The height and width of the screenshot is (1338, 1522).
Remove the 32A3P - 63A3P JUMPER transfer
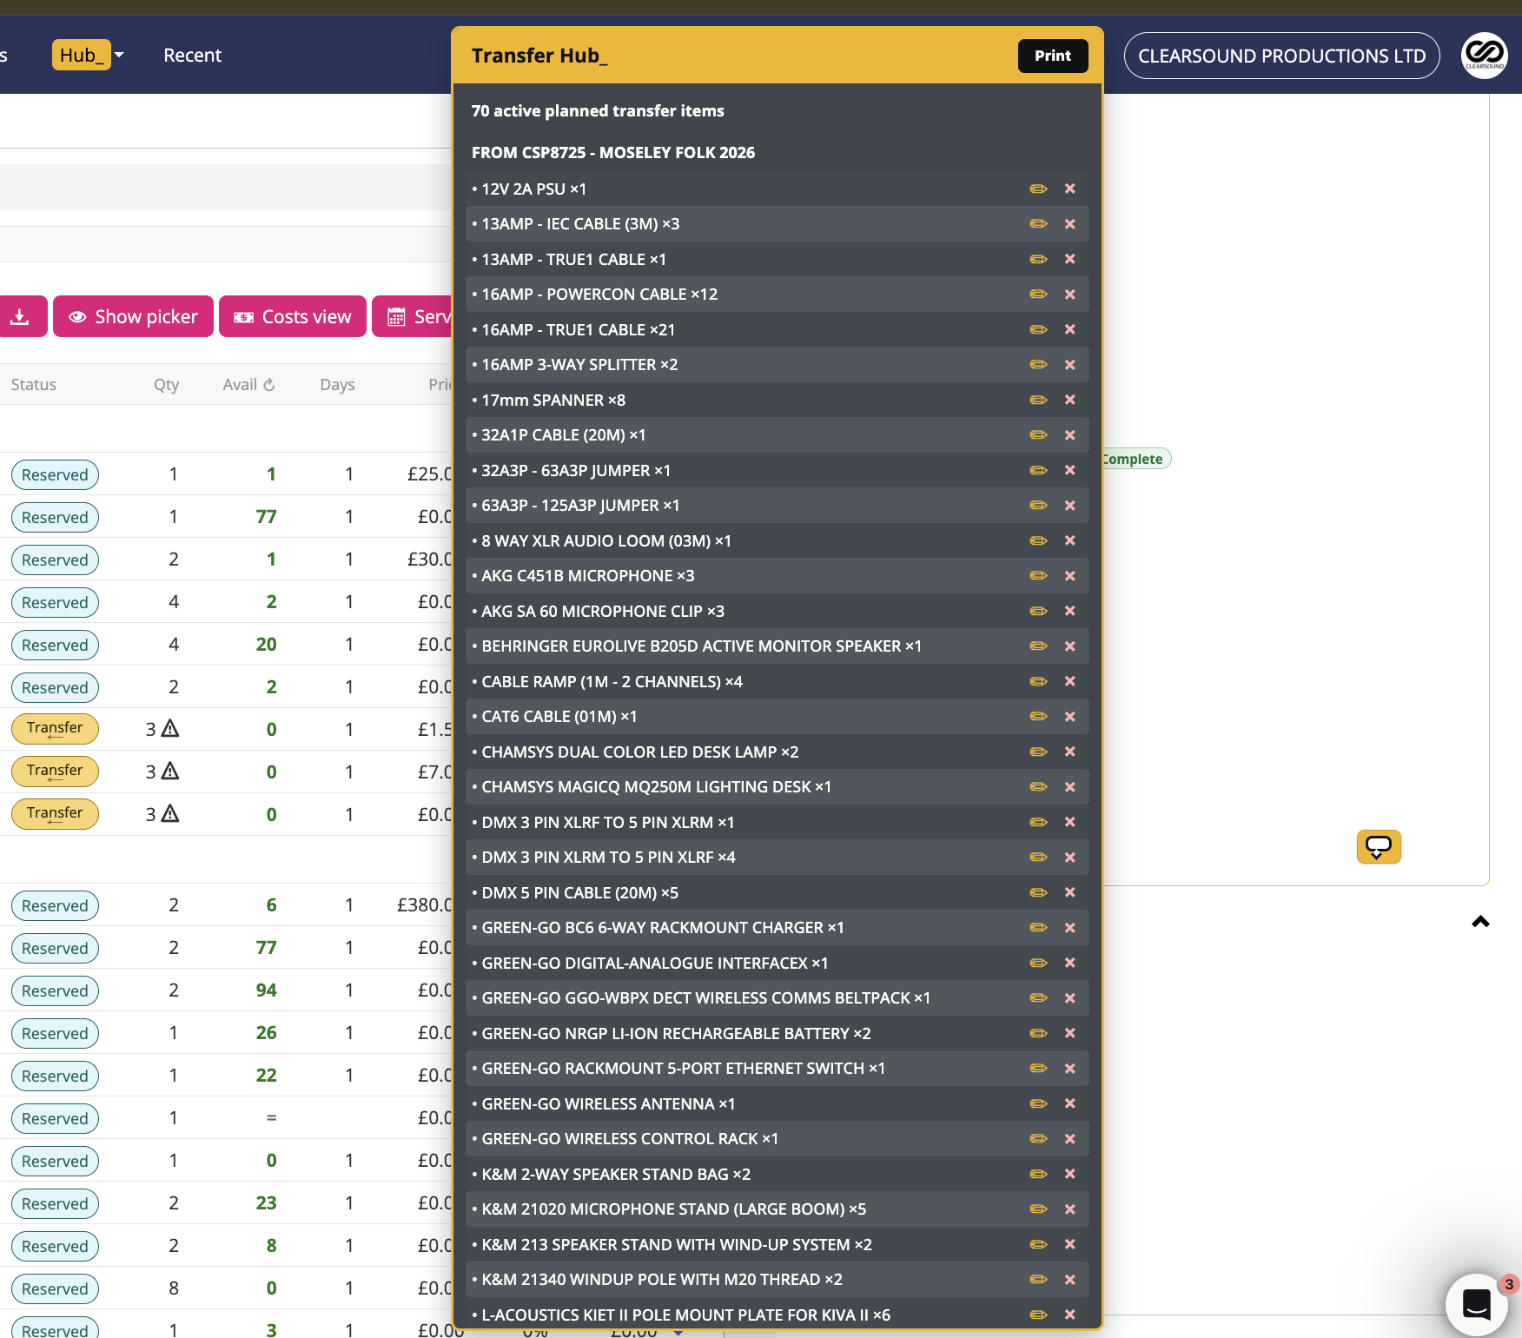[x=1070, y=470]
